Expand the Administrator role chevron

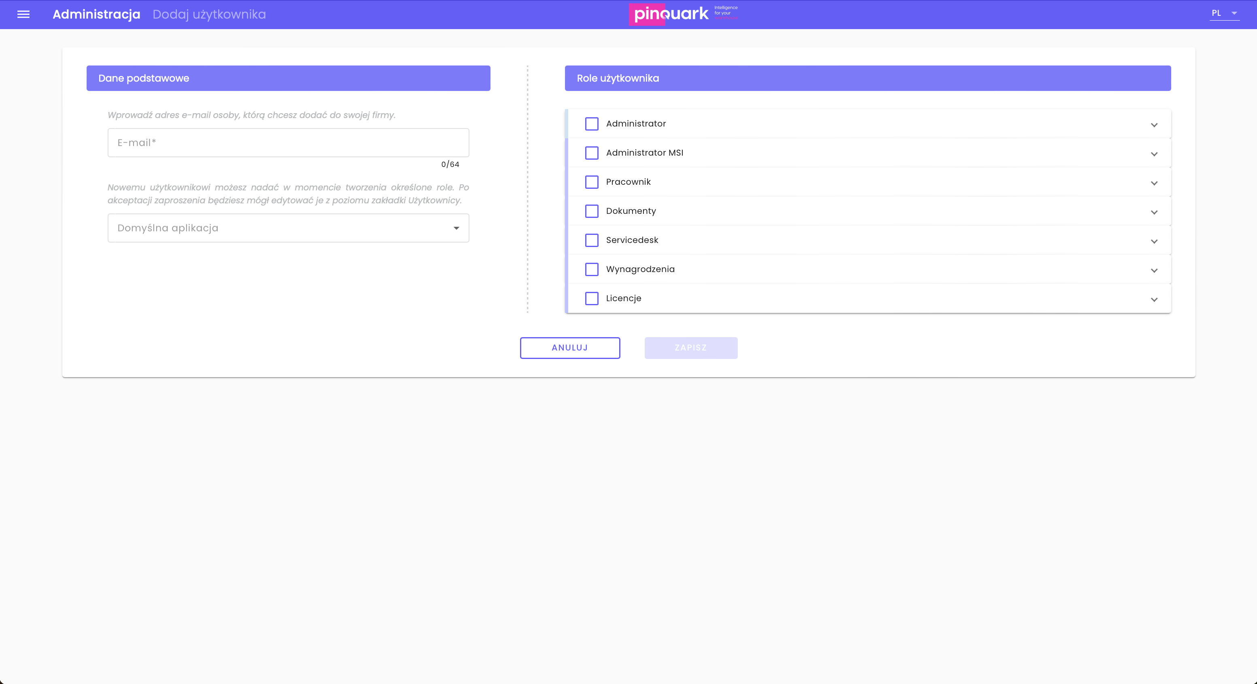[x=1154, y=125]
